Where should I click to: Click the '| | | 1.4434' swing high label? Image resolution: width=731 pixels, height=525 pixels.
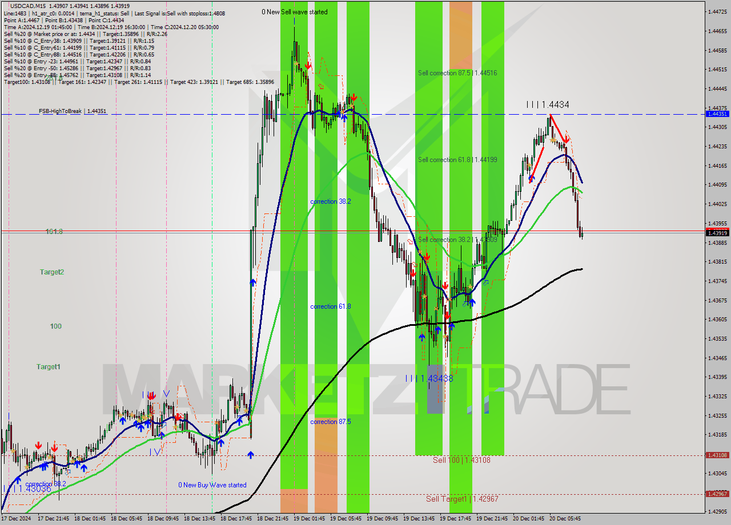pos(548,105)
